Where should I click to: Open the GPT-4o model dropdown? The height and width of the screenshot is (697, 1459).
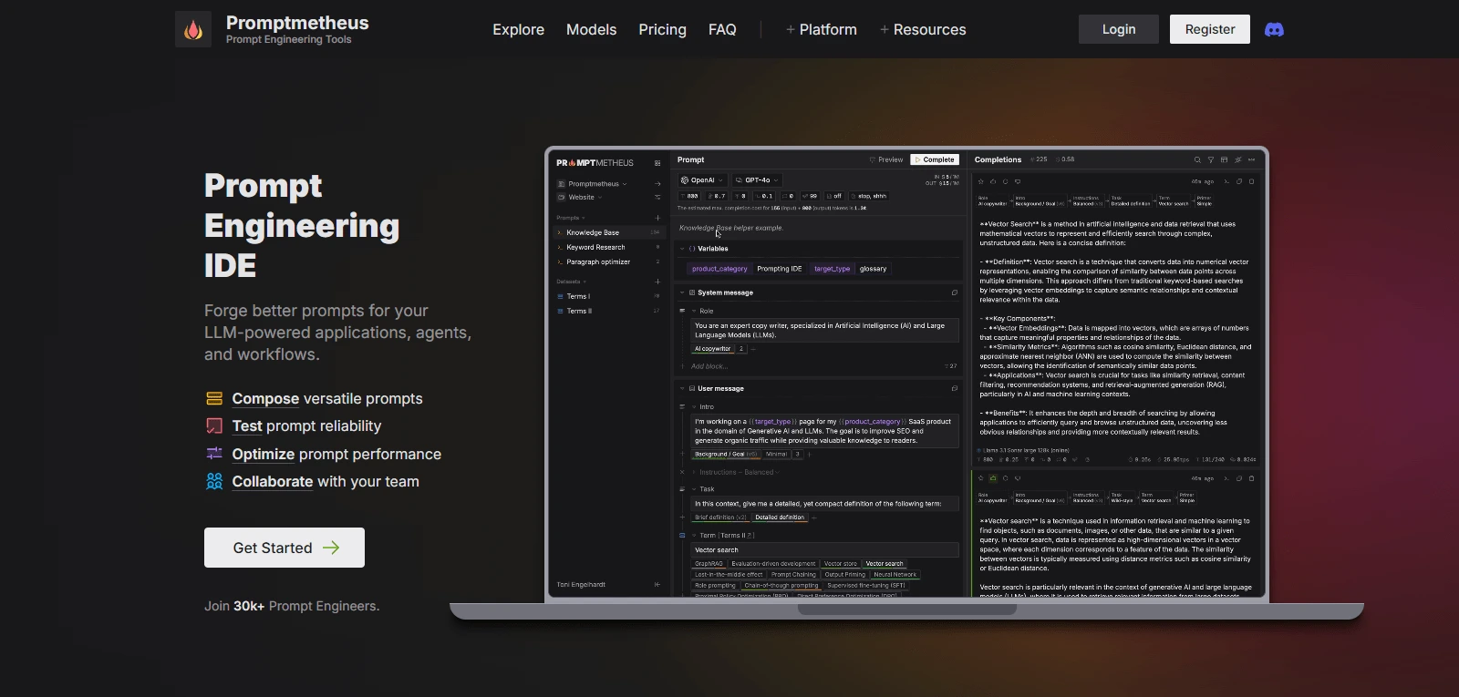757,180
